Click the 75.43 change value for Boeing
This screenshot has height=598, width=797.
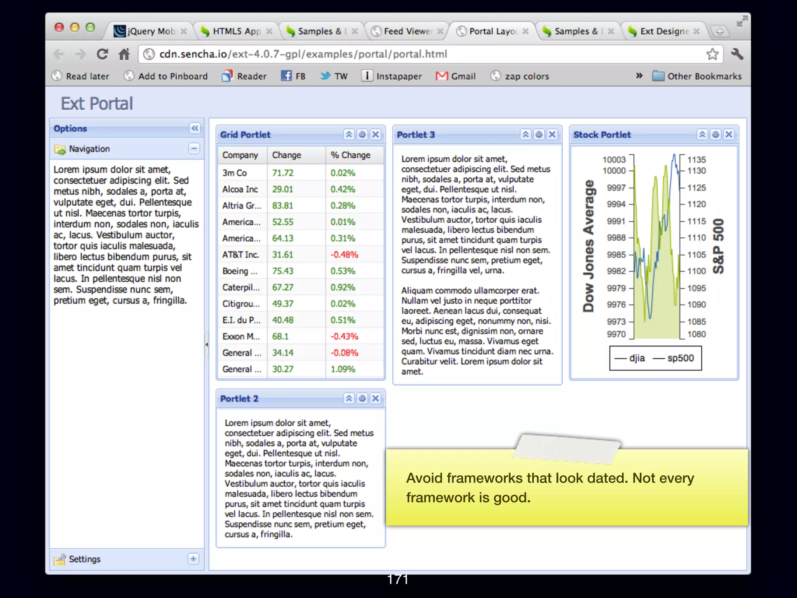pos(283,271)
